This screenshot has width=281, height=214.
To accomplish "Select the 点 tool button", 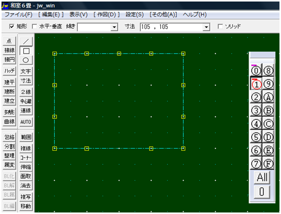I will click(9, 41).
